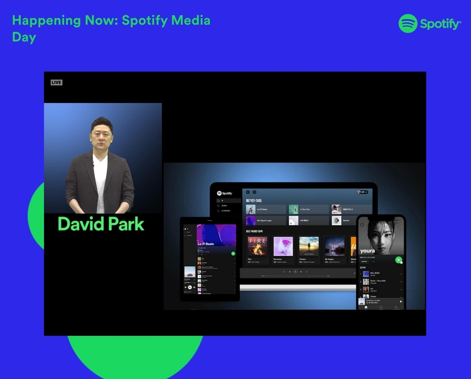471x379 pixels.
Task: Tap the back chevron on the phone artist page
Action: click(362, 225)
